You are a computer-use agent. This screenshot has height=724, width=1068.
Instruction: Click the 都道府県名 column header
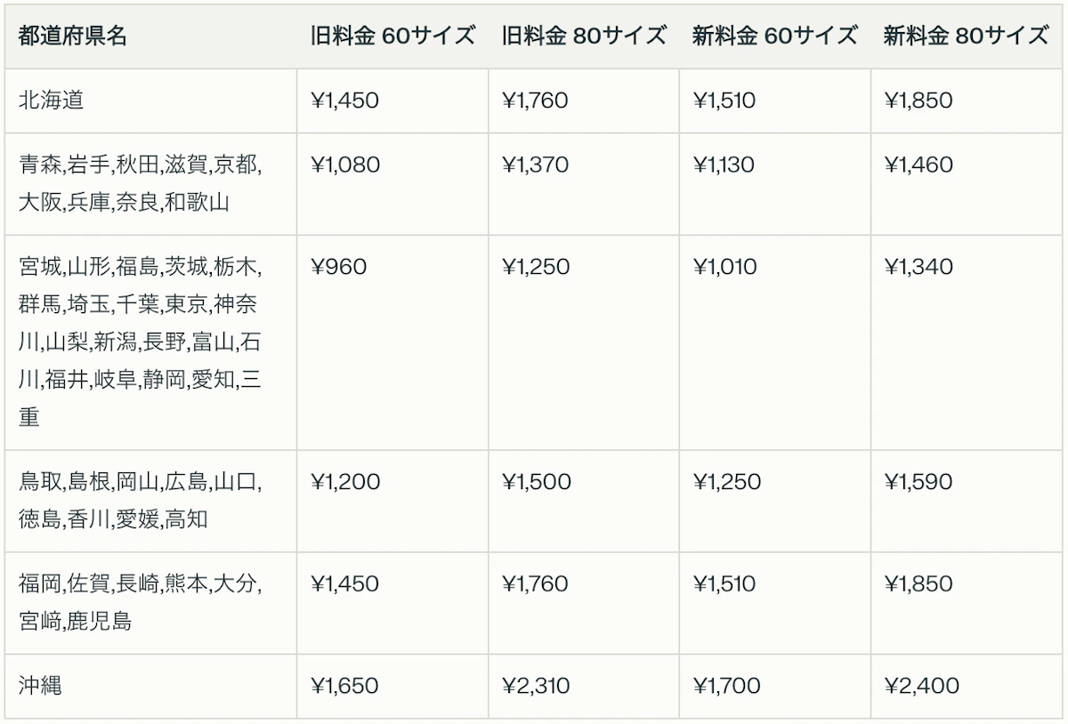click(x=73, y=36)
